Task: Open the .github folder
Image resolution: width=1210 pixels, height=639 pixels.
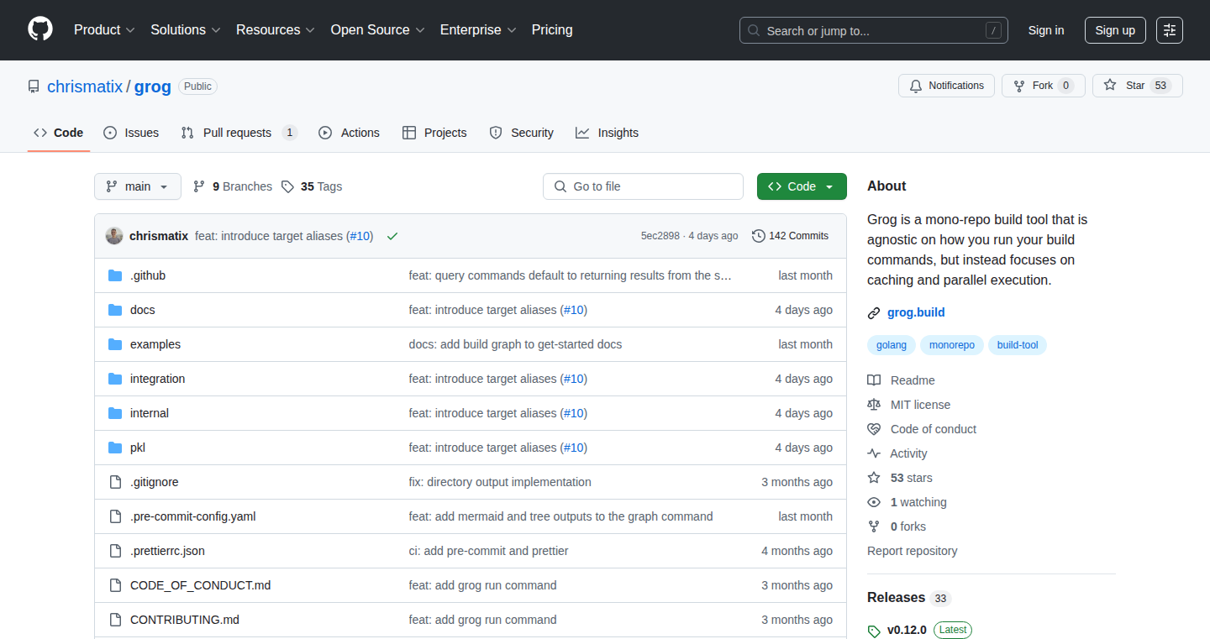Action: click(148, 275)
